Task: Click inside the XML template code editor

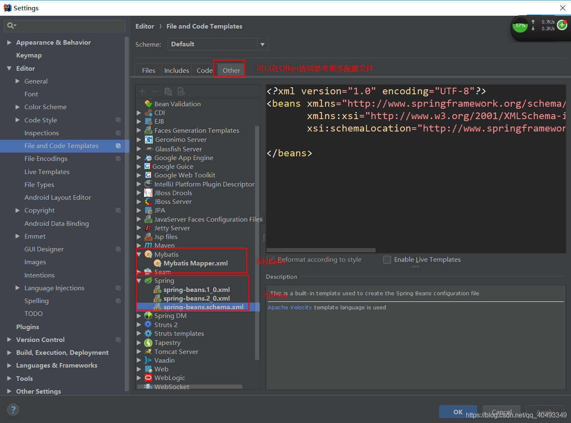Action: (416, 169)
